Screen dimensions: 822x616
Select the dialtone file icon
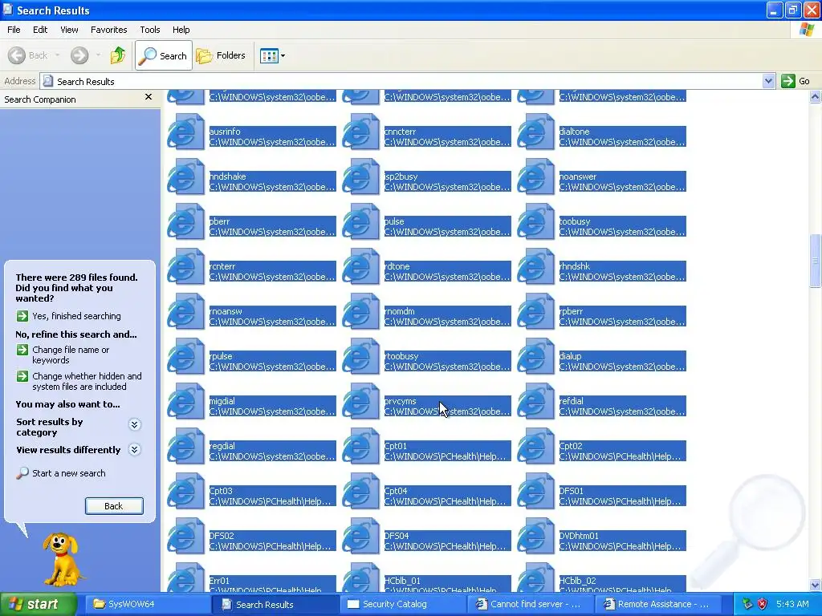click(x=535, y=132)
